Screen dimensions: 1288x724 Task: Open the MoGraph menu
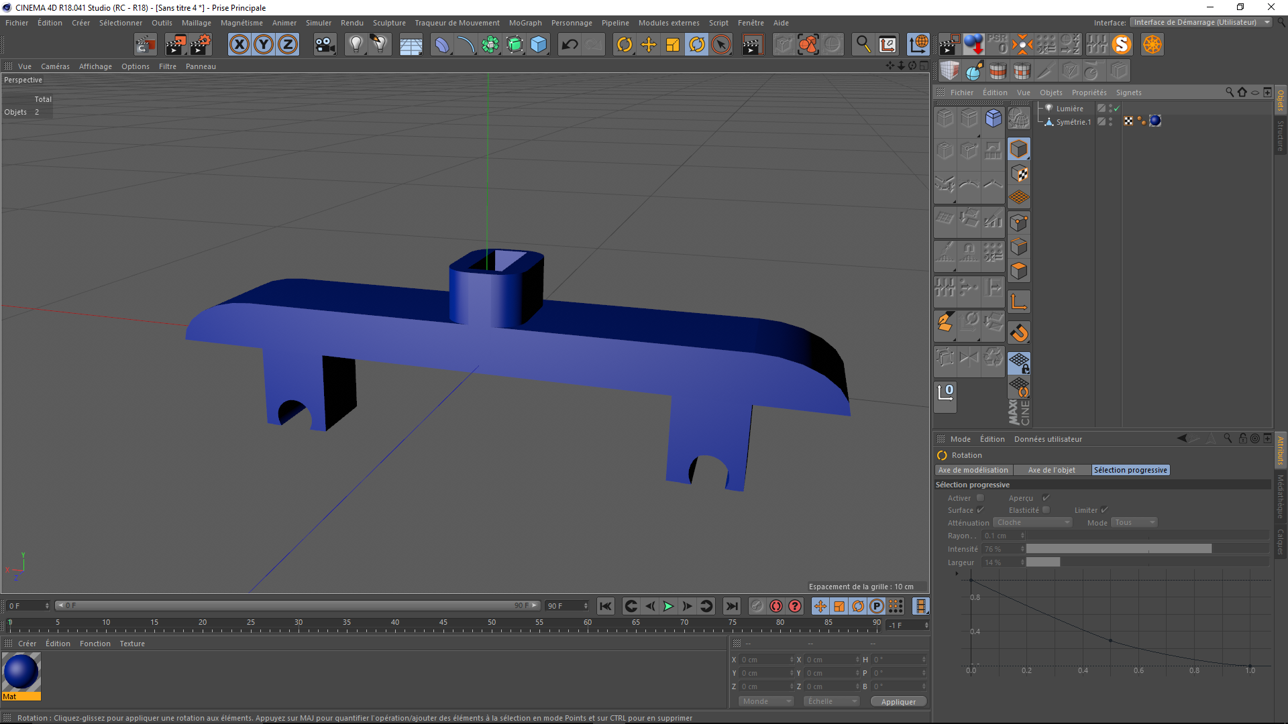[525, 23]
